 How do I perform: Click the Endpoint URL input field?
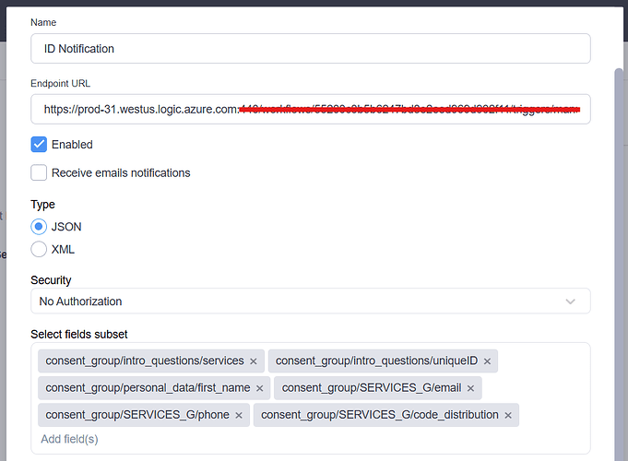(310, 109)
